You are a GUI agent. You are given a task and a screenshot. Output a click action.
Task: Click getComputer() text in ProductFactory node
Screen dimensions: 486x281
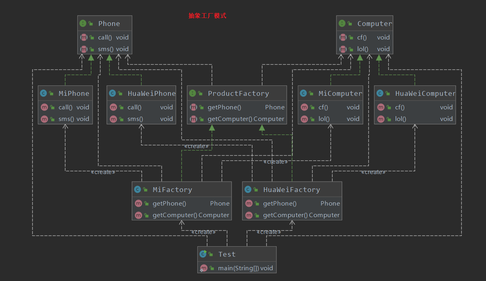(230, 119)
